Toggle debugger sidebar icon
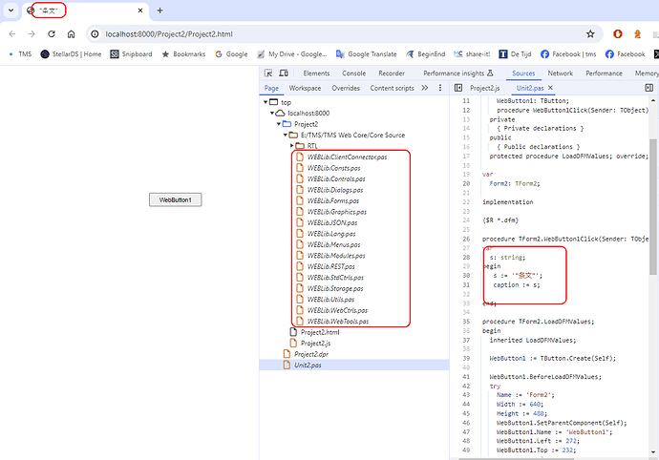Viewport: 659px width, 460px height. tap(648, 88)
